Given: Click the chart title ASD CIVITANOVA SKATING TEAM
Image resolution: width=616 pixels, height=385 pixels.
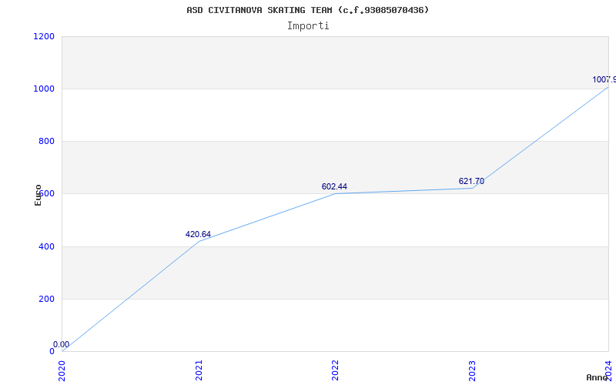Looking at the screenshot, I should [308, 10].
